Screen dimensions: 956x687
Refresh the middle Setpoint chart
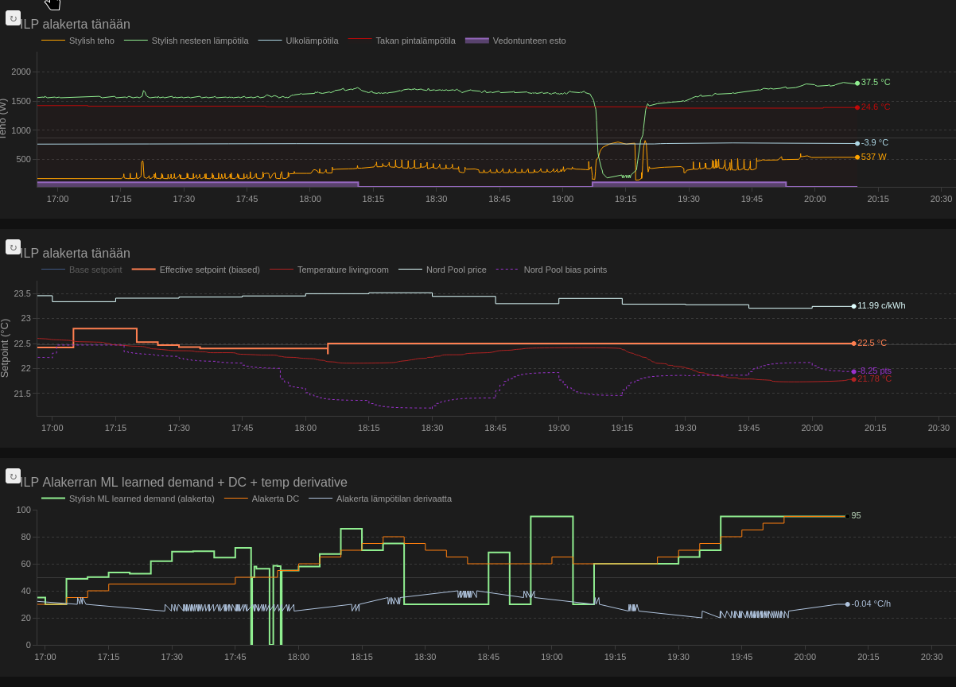pos(13,247)
